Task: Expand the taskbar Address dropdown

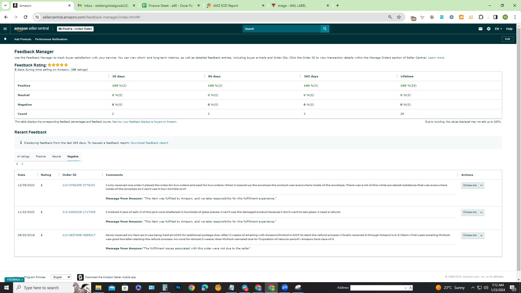Action: 406,288
